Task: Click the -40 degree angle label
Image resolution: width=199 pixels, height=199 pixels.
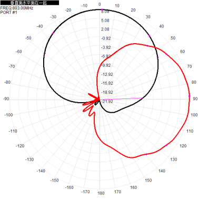Action: [39, 26]
